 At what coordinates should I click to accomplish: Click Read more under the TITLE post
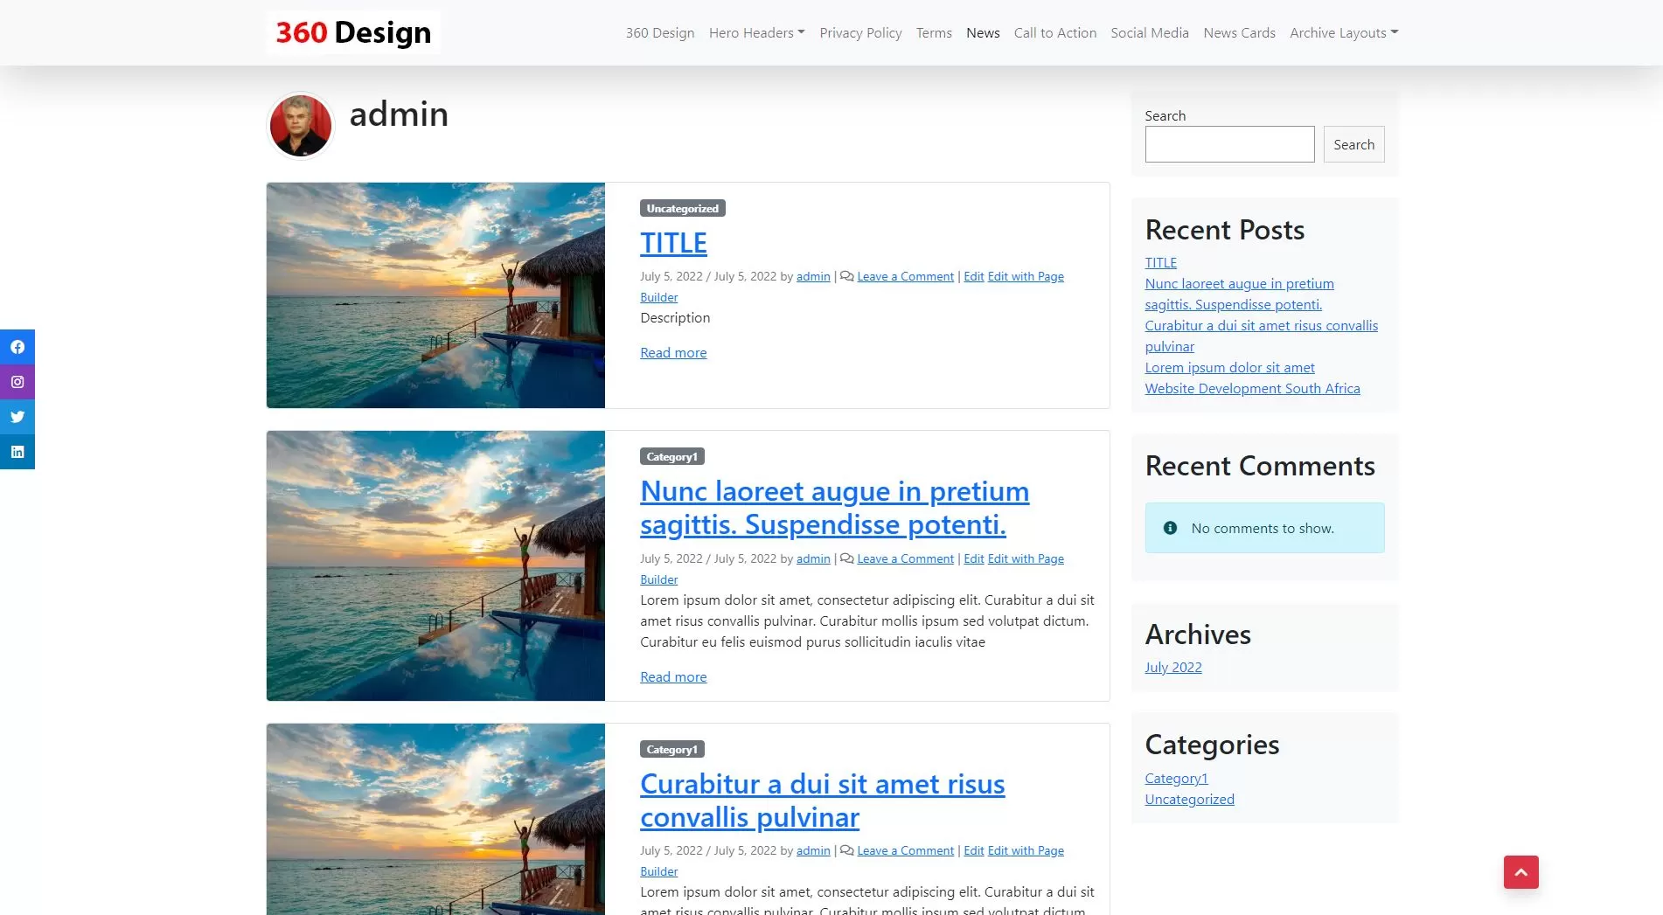(673, 352)
